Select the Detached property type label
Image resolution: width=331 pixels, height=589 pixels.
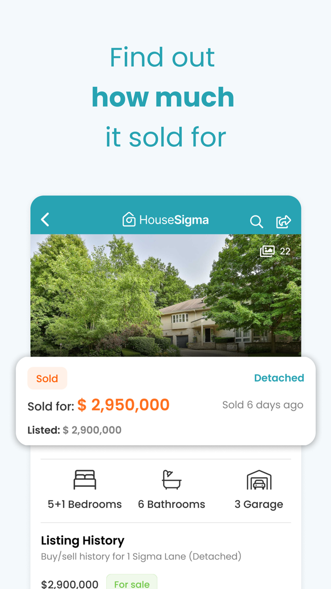pyautogui.click(x=279, y=378)
